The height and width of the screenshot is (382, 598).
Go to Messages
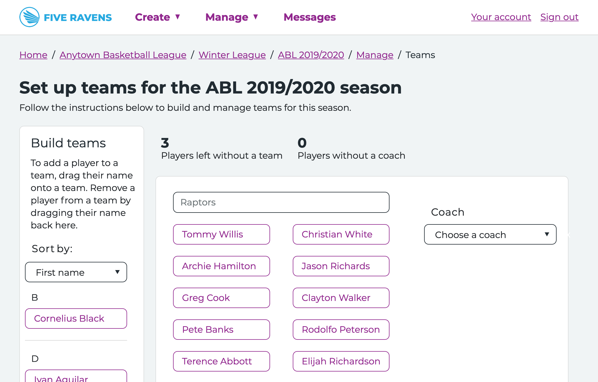[309, 17]
